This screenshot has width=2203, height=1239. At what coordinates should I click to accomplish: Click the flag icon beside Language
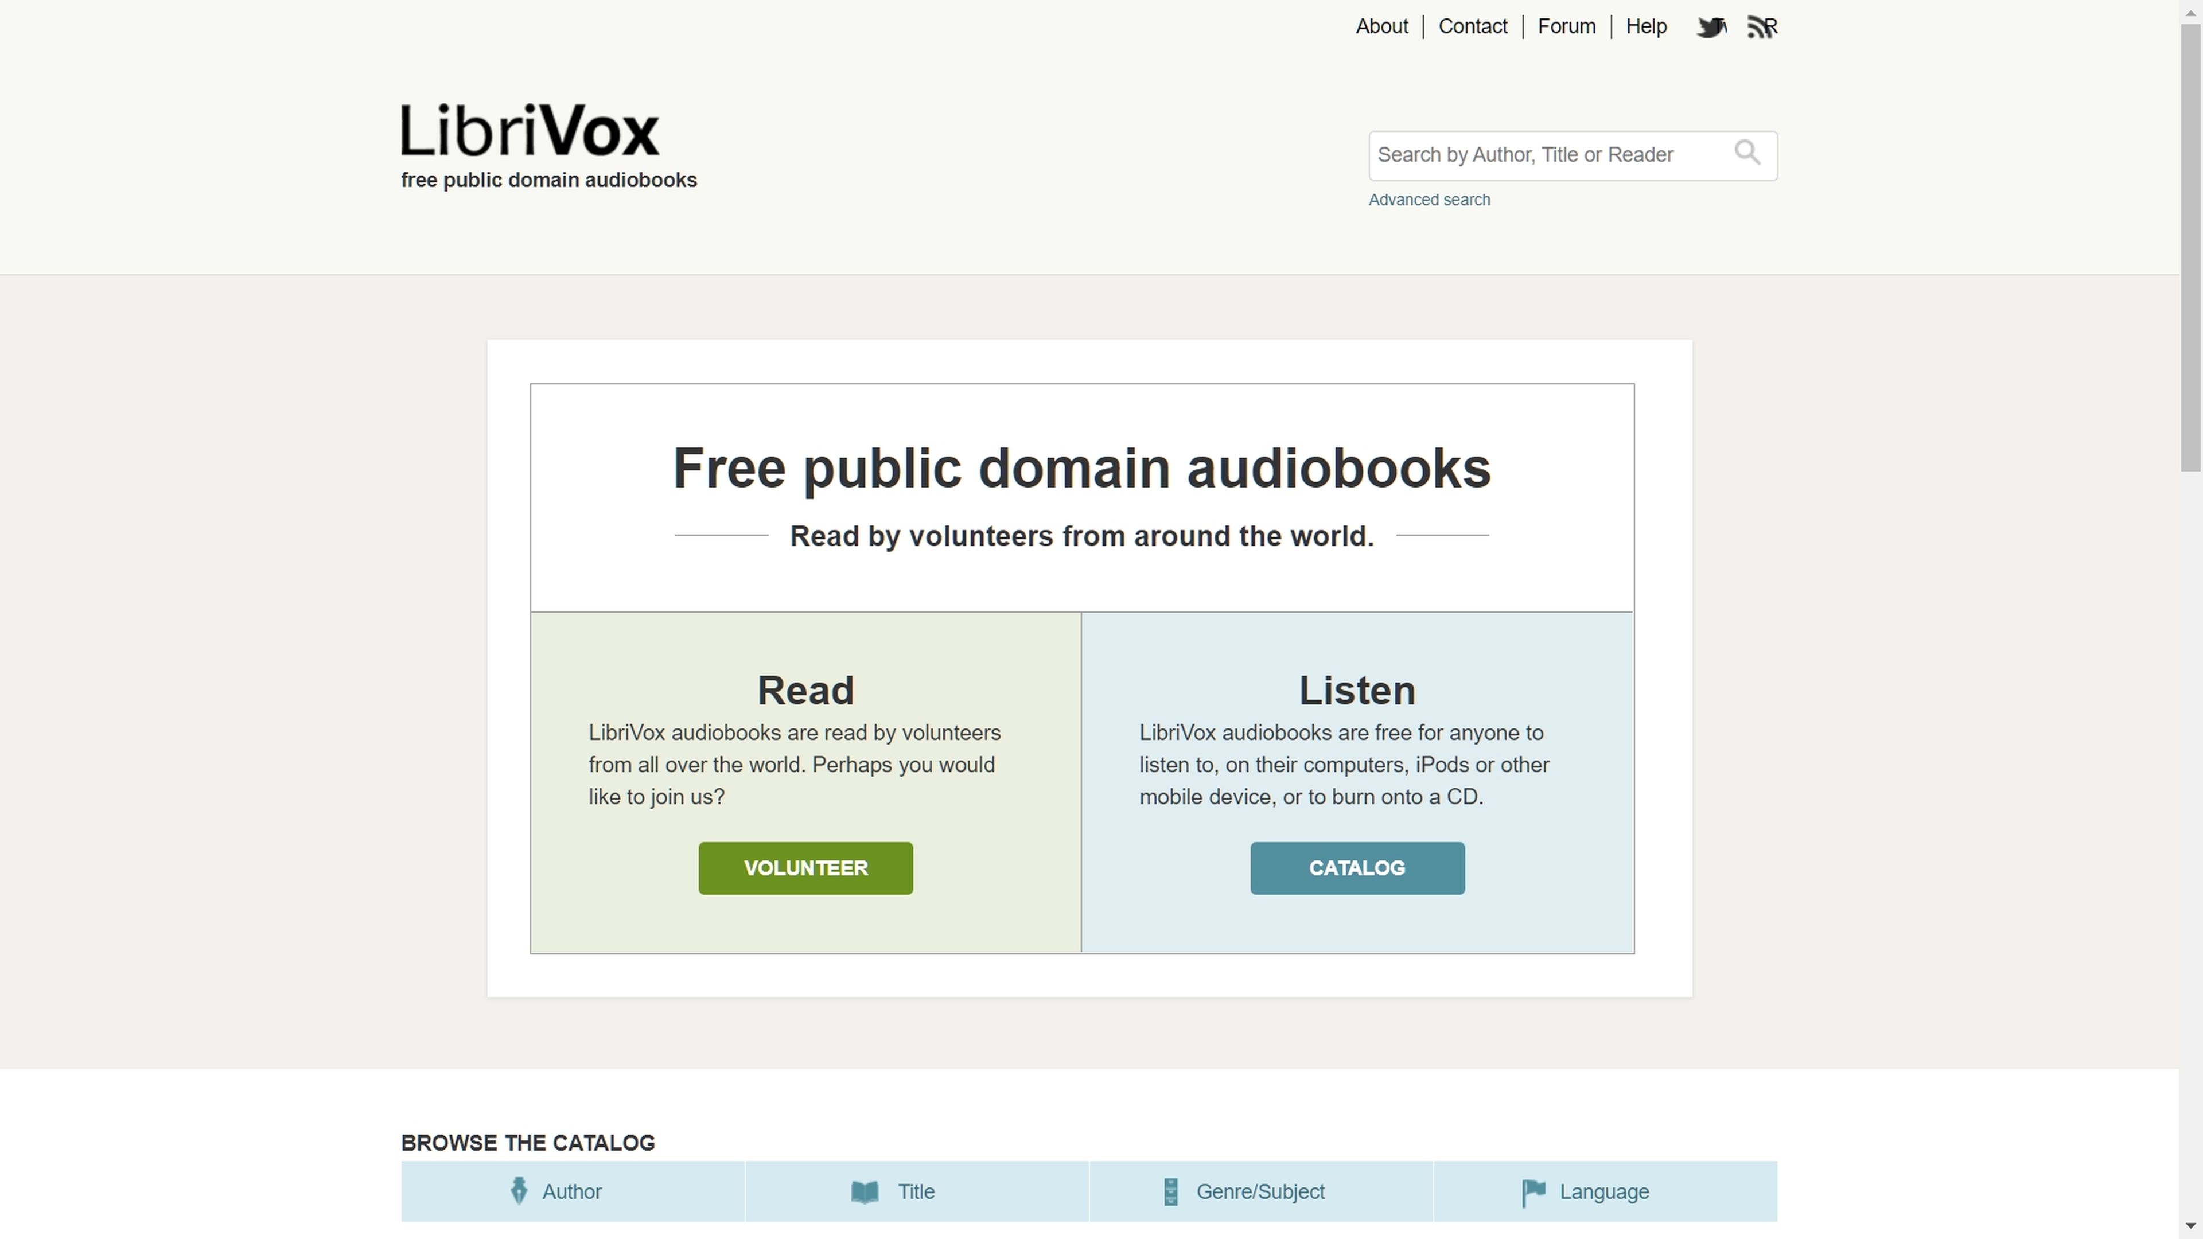[1533, 1193]
